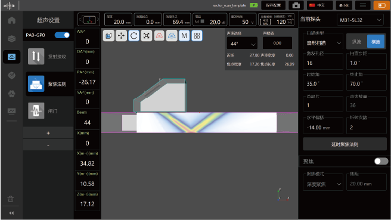Collapse sidebar with double-arrow icon
Screen dimensions: 391x220
click(11, 213)
